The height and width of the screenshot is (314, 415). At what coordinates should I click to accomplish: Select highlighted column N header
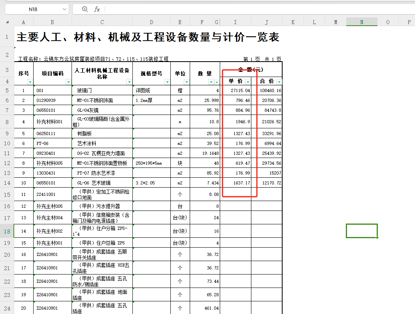click(362, 22)
